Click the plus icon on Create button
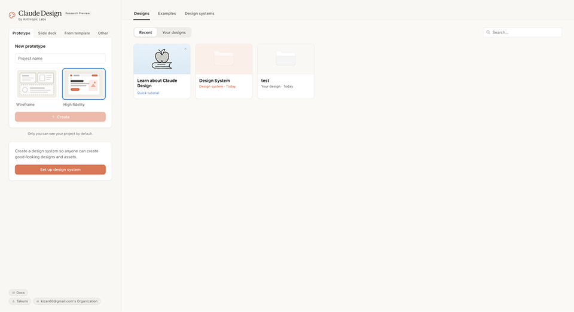Image resolution: width=574 pixels, height=312 pixels. pyautogui.click(x=53, y=117)
